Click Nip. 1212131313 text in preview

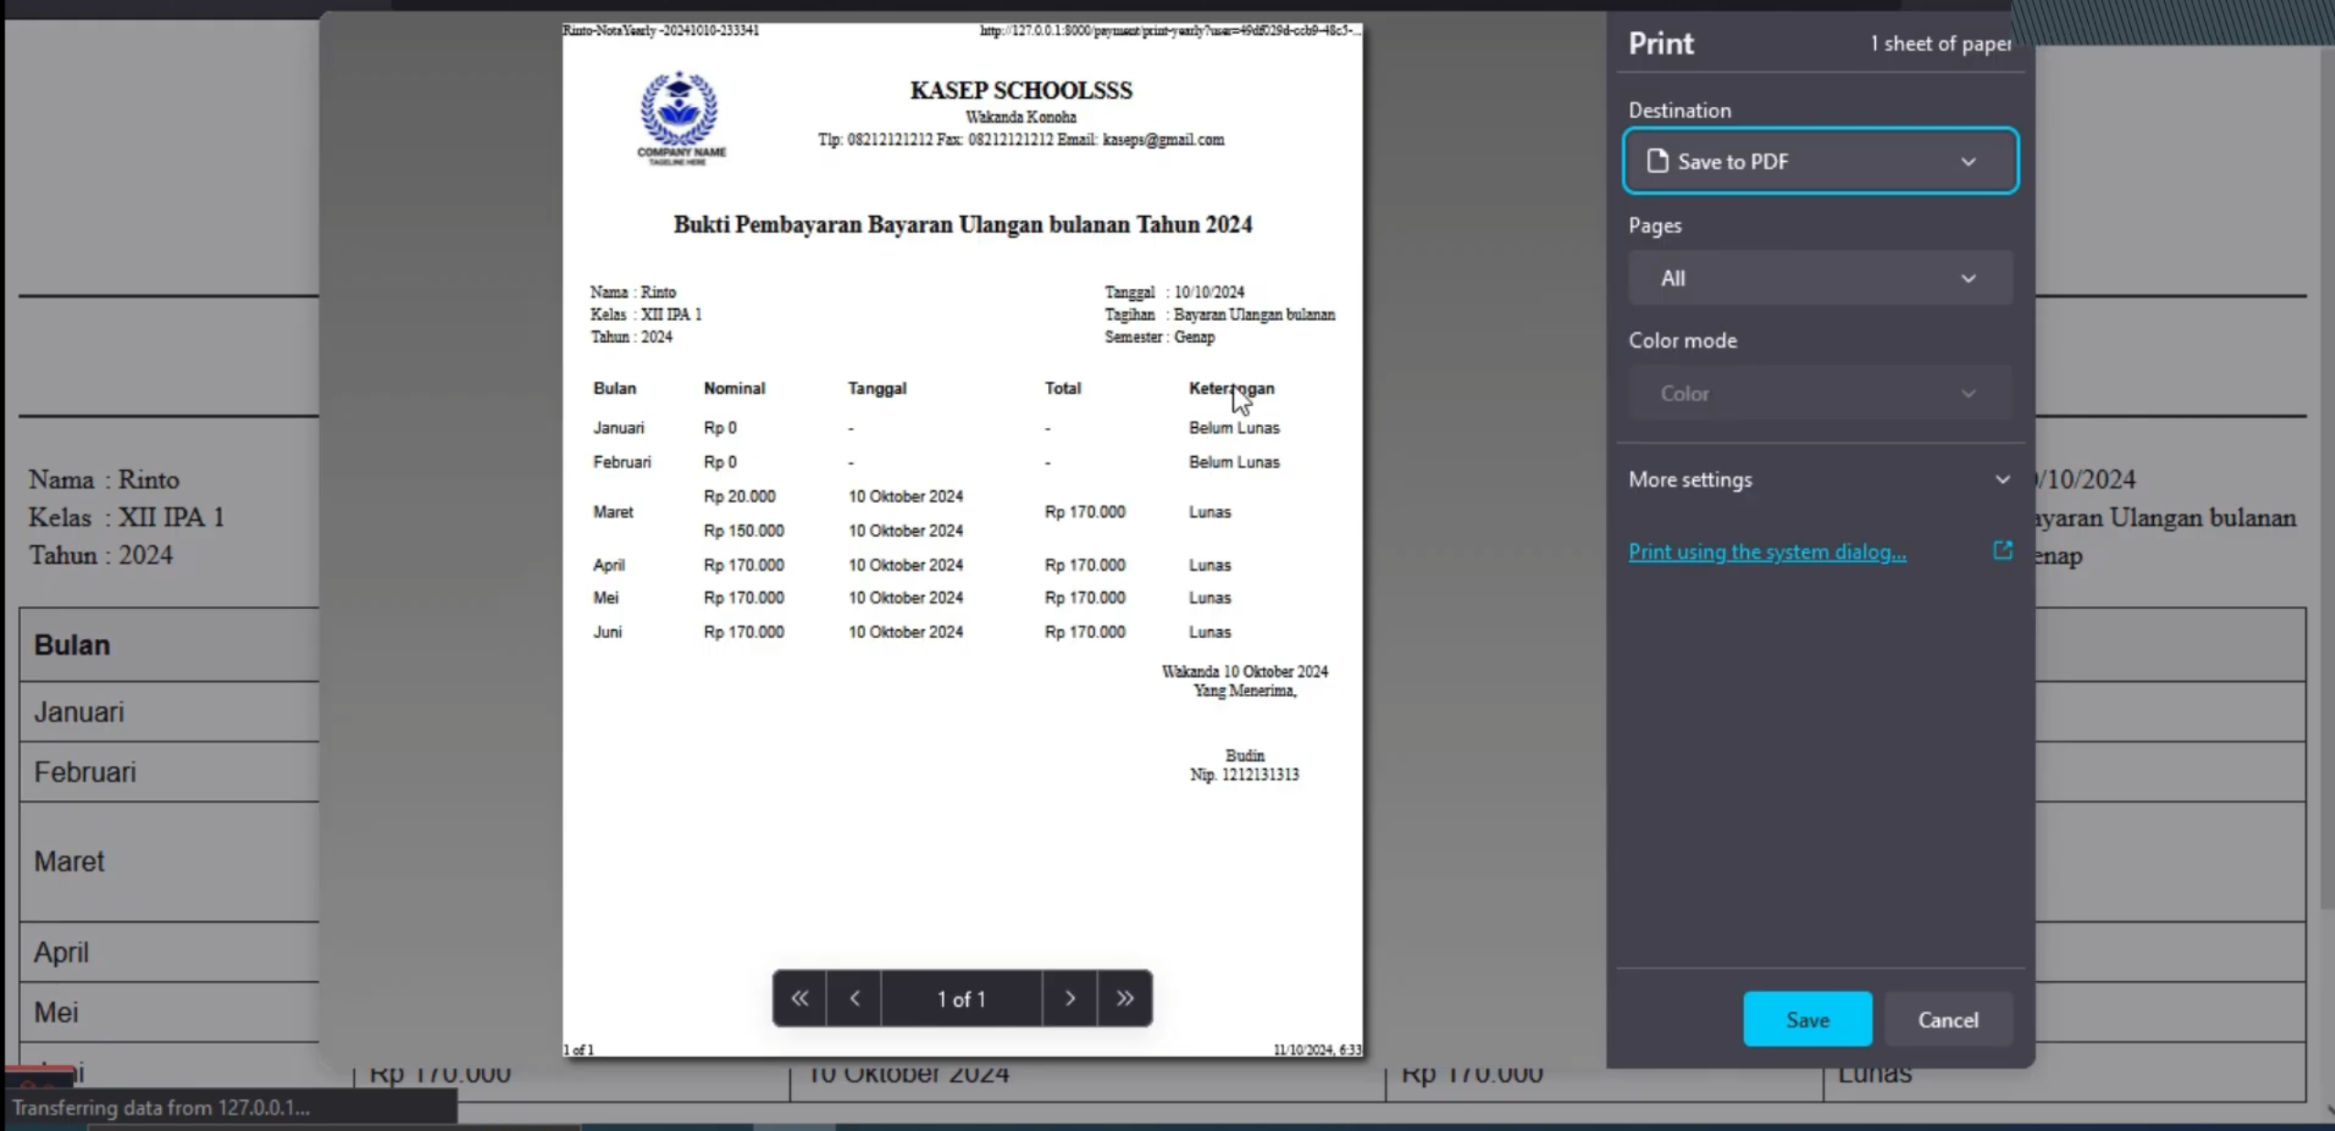point(1244,774)
